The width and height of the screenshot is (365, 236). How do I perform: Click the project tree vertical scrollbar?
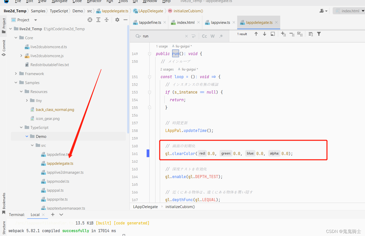(128, 79)
